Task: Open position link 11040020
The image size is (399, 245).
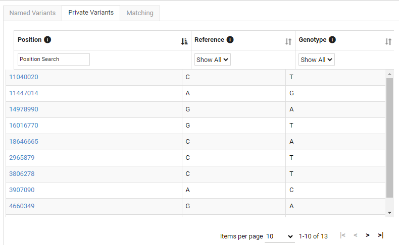Action: [x=24, y=77]
